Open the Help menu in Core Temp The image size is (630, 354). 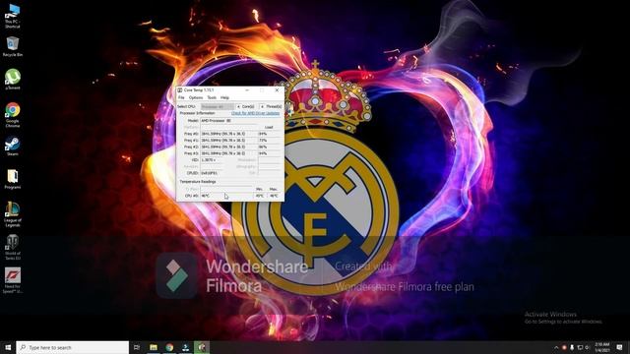pyautogui.click(x=224, y=97)
